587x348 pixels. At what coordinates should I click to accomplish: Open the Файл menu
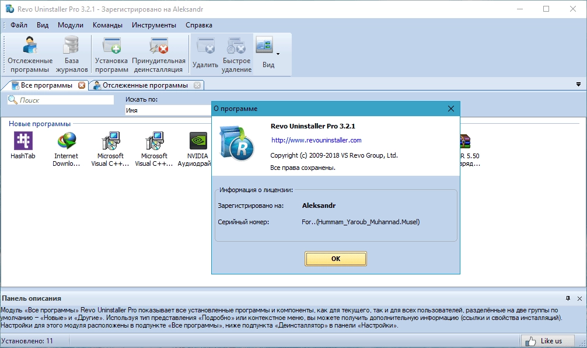click(19, 25)
